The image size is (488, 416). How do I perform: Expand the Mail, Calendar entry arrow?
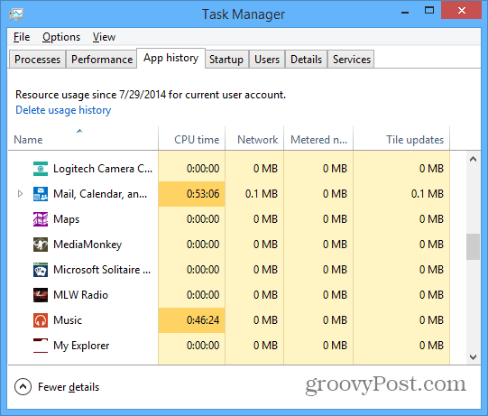click(20, 194)
